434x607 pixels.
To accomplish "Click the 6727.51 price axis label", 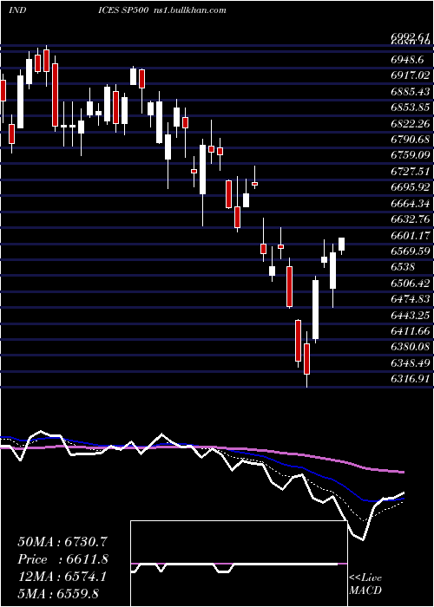I will coord(411,173).
